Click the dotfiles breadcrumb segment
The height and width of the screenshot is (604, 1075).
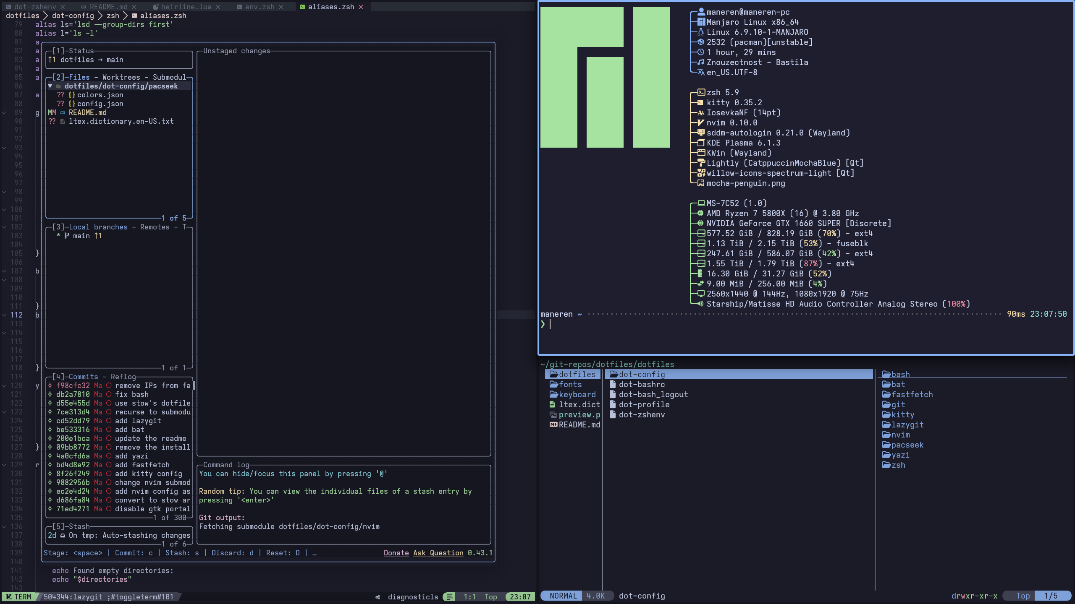23,16
